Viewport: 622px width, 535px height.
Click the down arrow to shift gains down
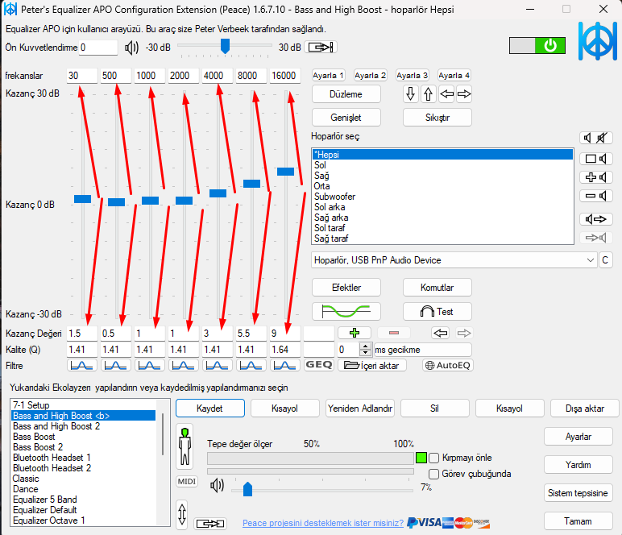point(411,94)
